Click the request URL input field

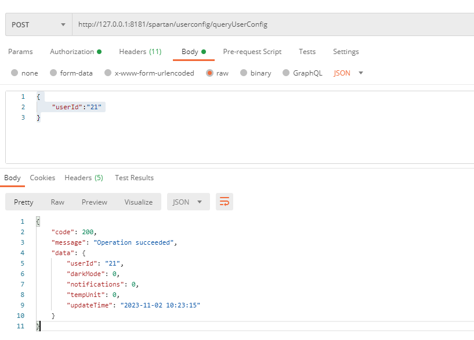(273, 25)
